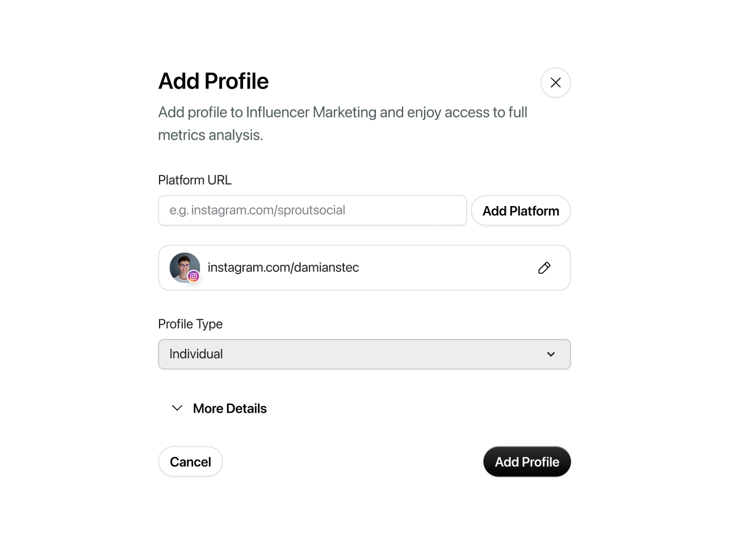The height and width of the screenshot is (545, 729).
Task: Close the Add Profile dialog
Action: coord(555,82)
